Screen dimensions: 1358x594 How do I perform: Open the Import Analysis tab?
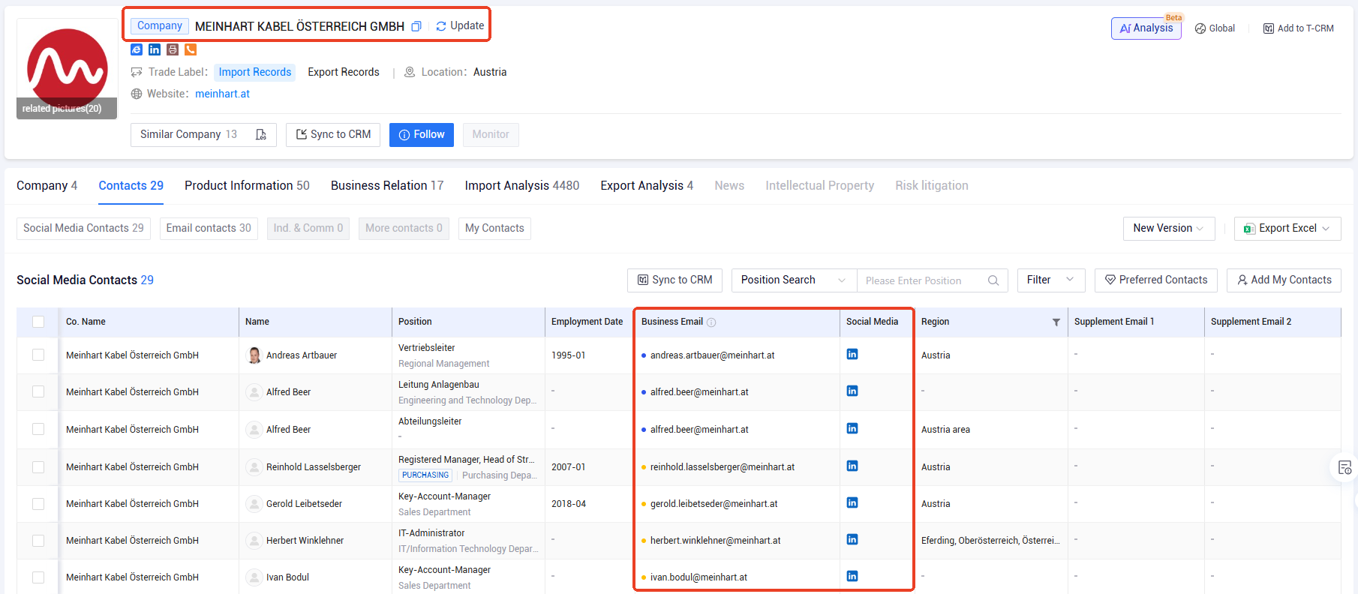click(522, 185)
